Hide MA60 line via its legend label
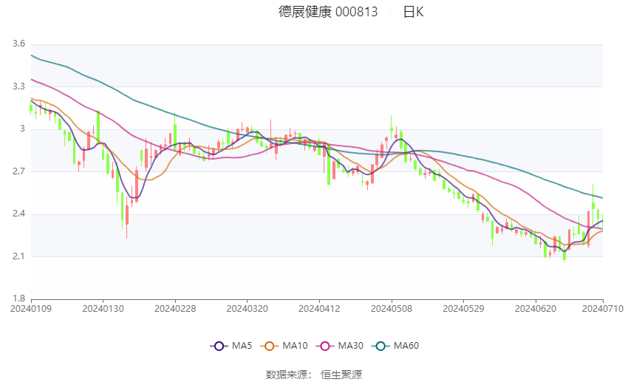 406,346
